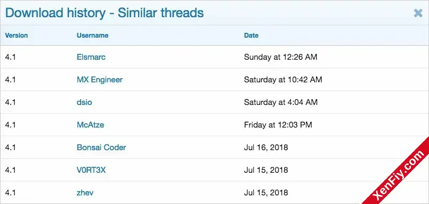Open the Bonsai Coder profile
The height and width of the screenshot is (204, 429).
point(101,147)
